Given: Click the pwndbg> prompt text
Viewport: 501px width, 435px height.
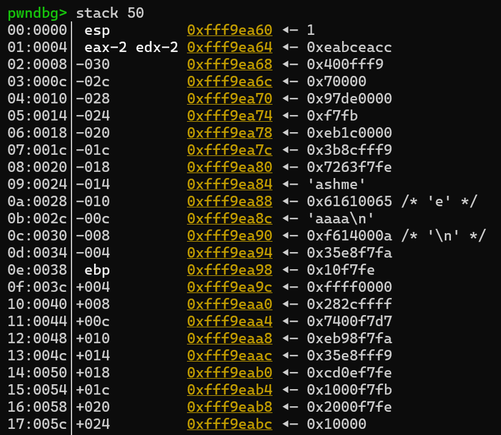Looking at the screenshot, I should (x=38, y=13).
